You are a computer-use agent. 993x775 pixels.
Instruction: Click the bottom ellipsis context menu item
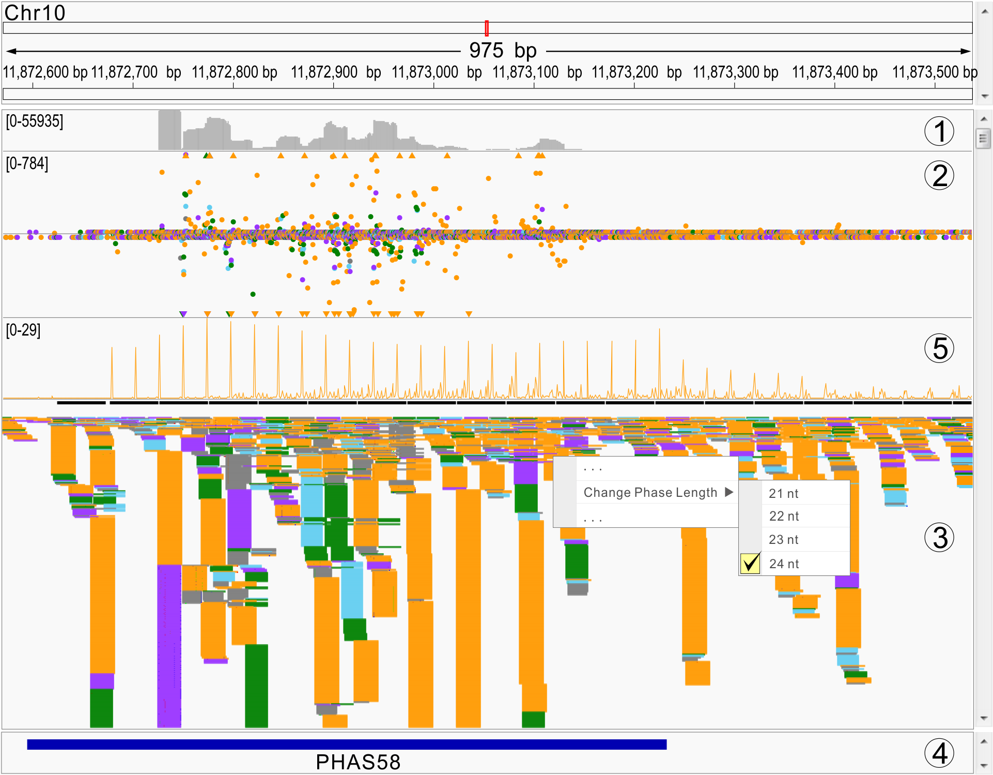tap(657, 516)
